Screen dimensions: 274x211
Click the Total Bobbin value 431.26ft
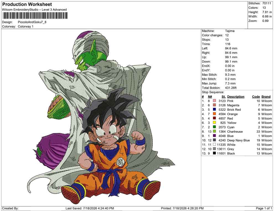pyautogui.click(x=231, y=88)
